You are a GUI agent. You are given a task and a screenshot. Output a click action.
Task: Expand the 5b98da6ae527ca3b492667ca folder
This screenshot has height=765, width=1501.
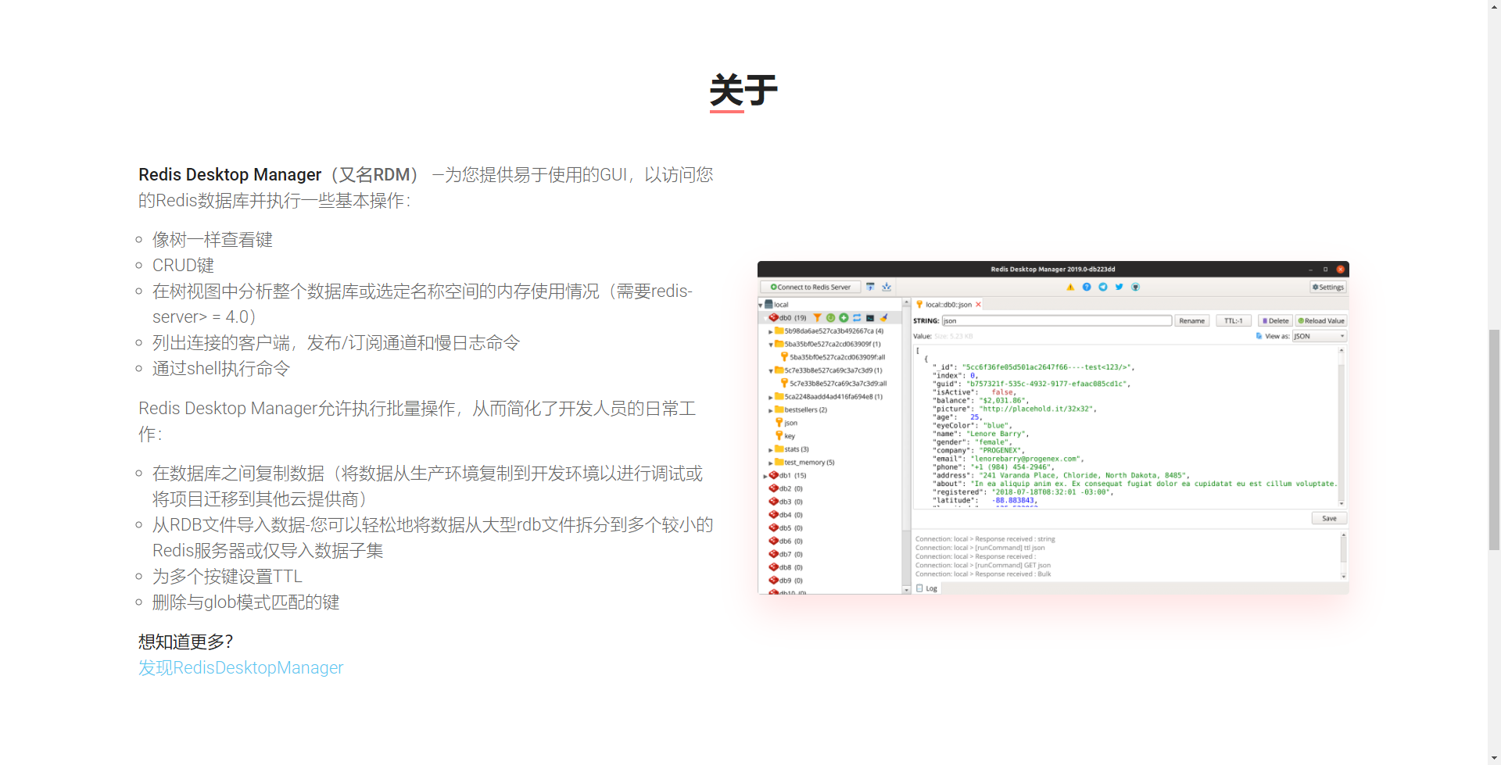(770, 331)
